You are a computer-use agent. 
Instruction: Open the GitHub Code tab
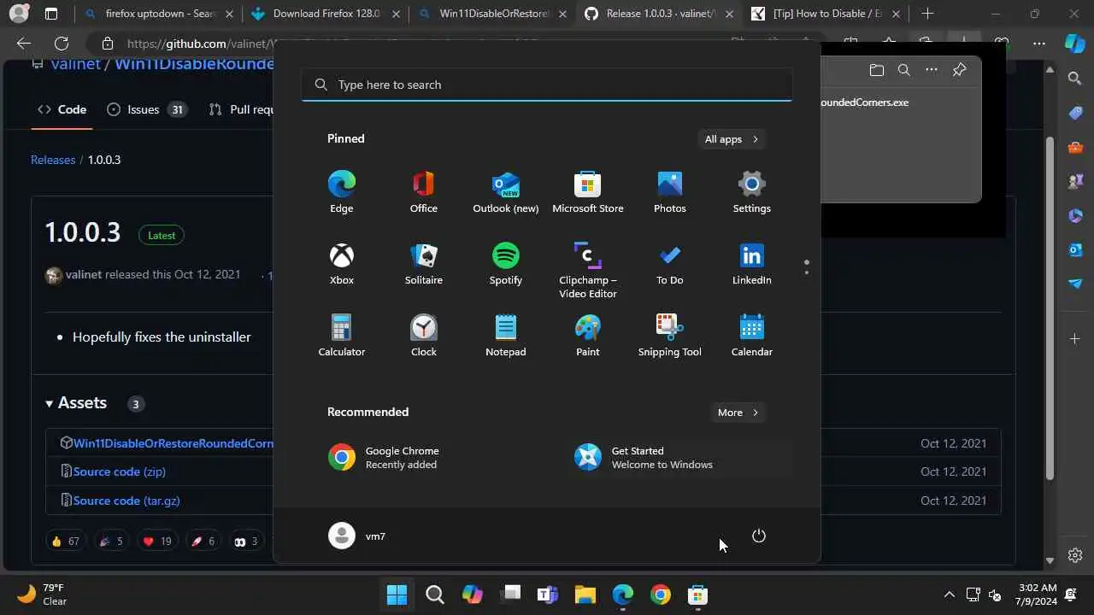(62, 109)
